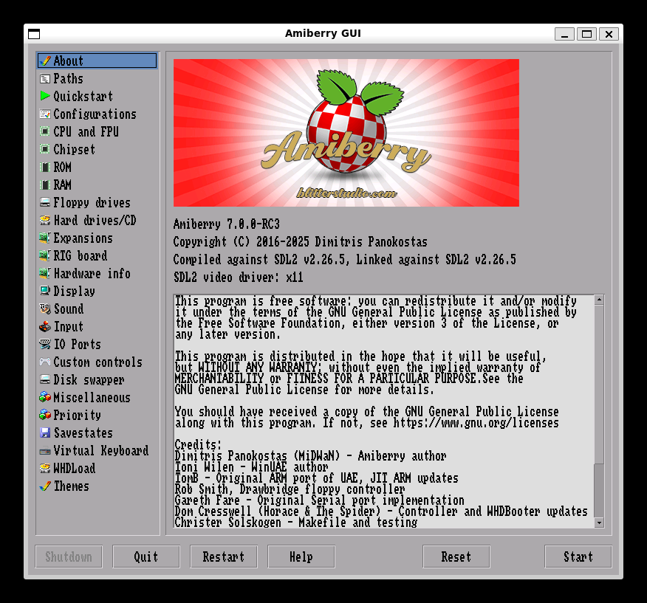Open Help with the Help button
This screenshot has width=647, height=603.
tap(301, 557)
